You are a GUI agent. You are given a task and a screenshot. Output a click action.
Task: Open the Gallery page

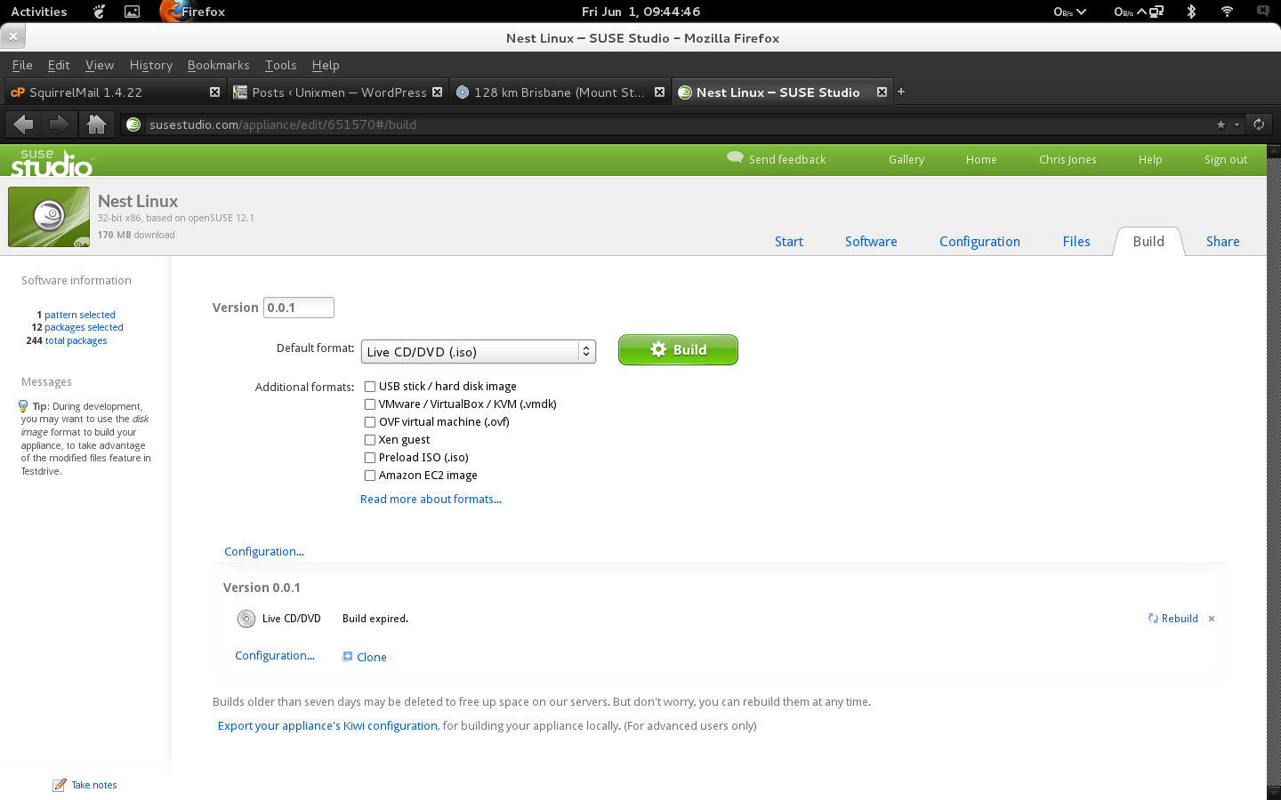click(906, 160)
